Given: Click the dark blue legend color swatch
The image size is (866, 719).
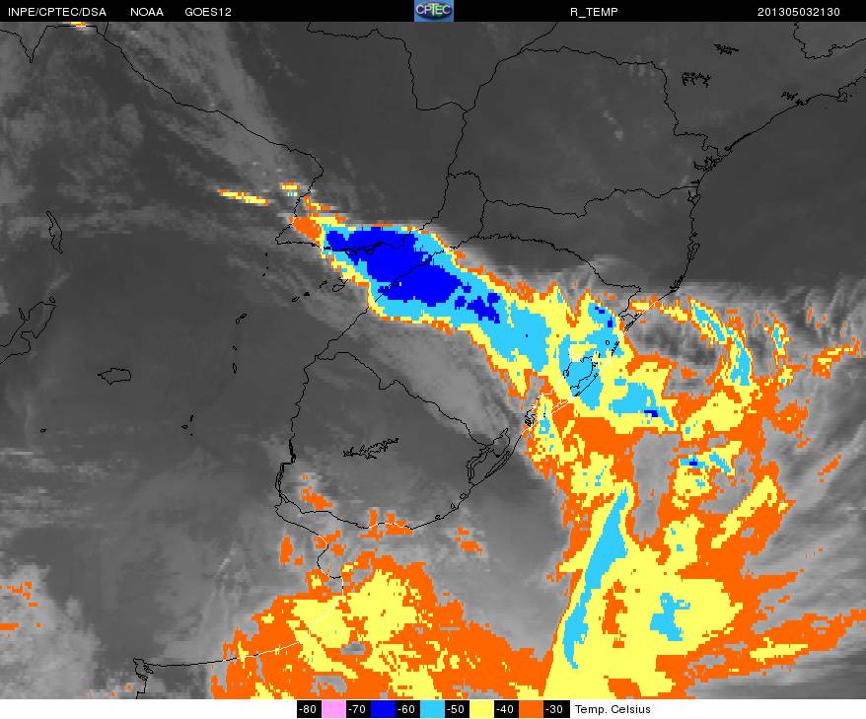Looking at the screenshot, I should (x=382, y=709).
